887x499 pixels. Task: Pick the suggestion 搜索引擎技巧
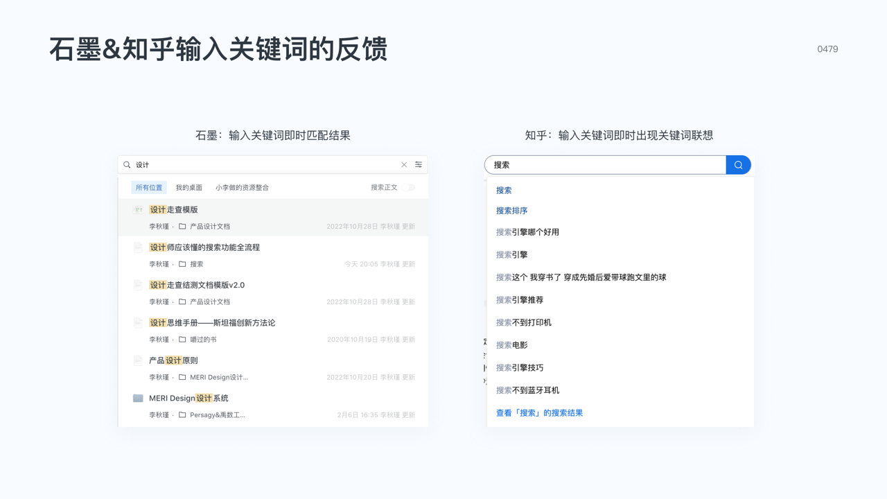[520, 367]
